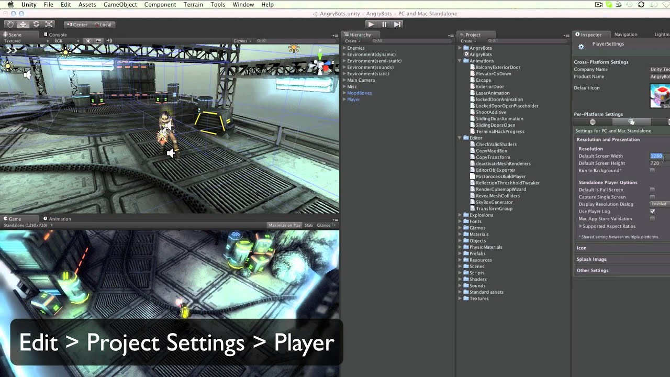Viewport: 670px width, 377px height.
Task: Select the Scale tool in toolbar
Action: coord(49,24)
